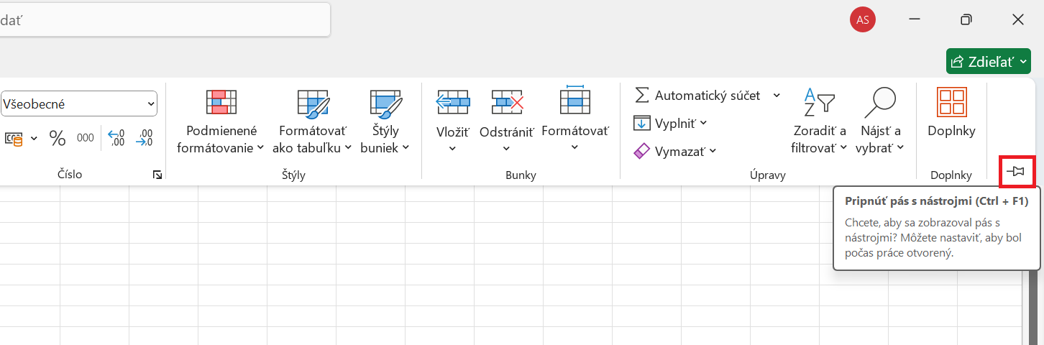The width and height of the screenshot is (1044, 345).
Task: Click the Formátovať cells icon
Action: point(574,101)
